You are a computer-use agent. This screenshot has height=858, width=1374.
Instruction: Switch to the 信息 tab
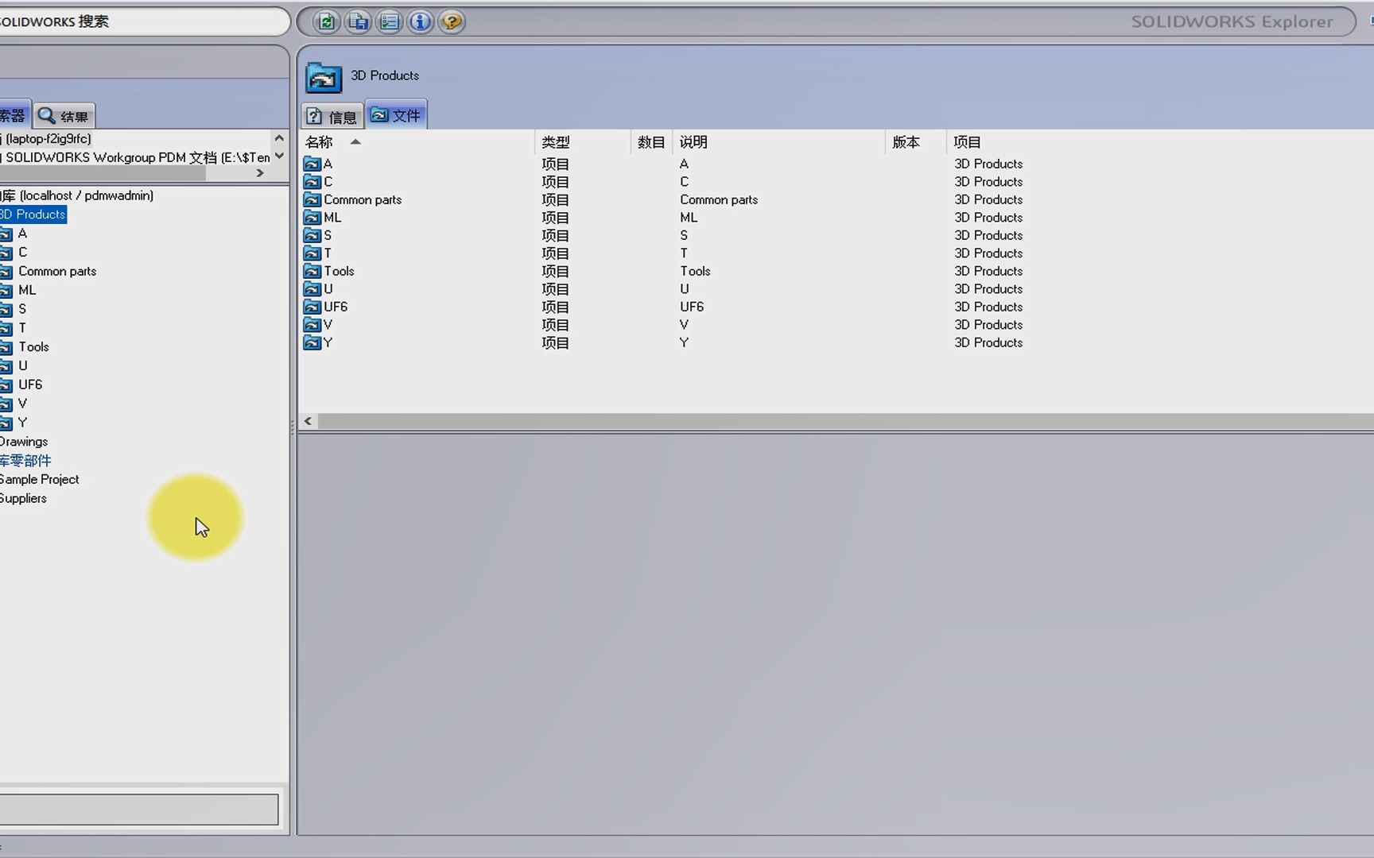click(332, 117)
